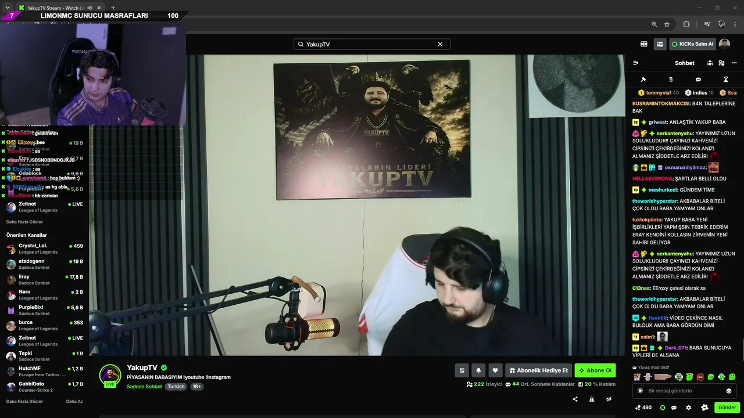Image resolution: width=744 pixels, height=418 pixels.
Task: Click the green Kick icon below message box
Action: 662,408
